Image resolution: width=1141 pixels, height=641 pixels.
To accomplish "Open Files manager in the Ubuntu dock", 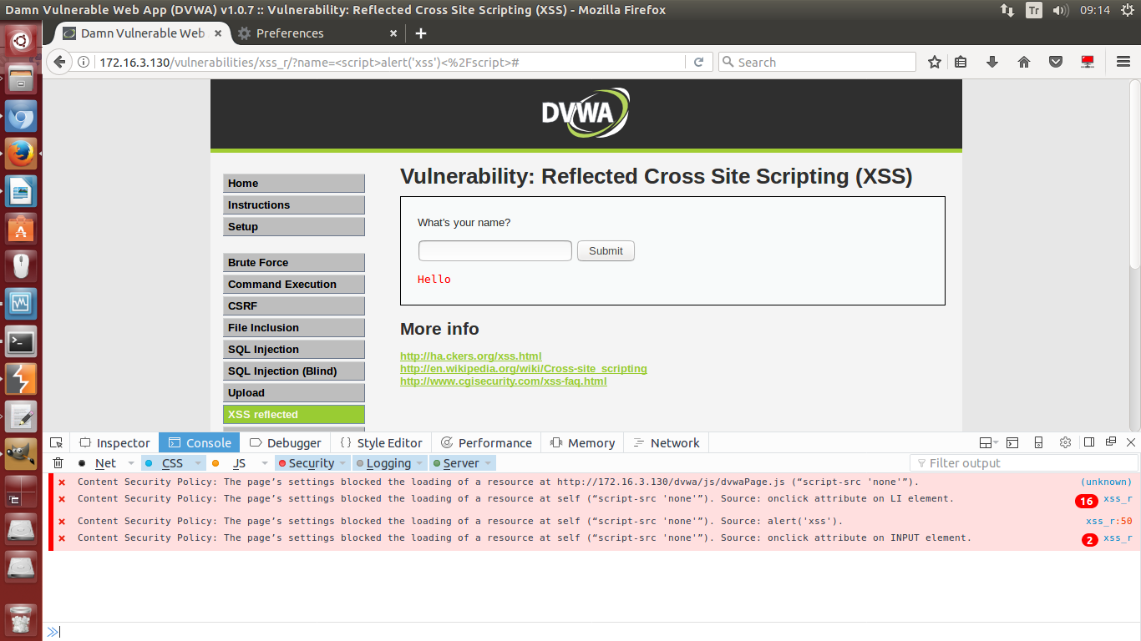I will 21,79.
